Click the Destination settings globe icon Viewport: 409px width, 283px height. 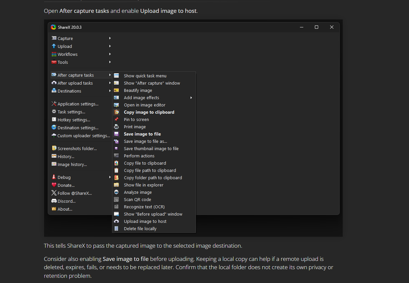[54, 127]
